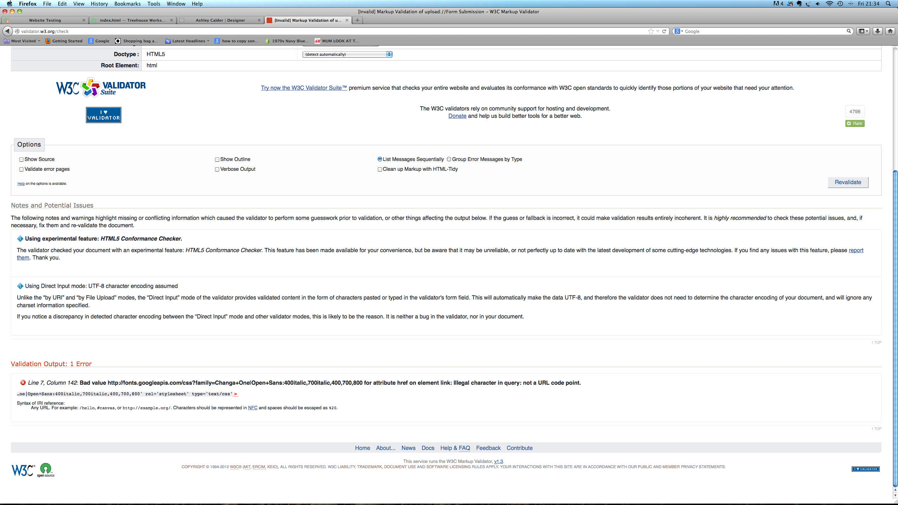Tick the Verbose Output checkbox

pyautogui.click(x=217, y=169)
